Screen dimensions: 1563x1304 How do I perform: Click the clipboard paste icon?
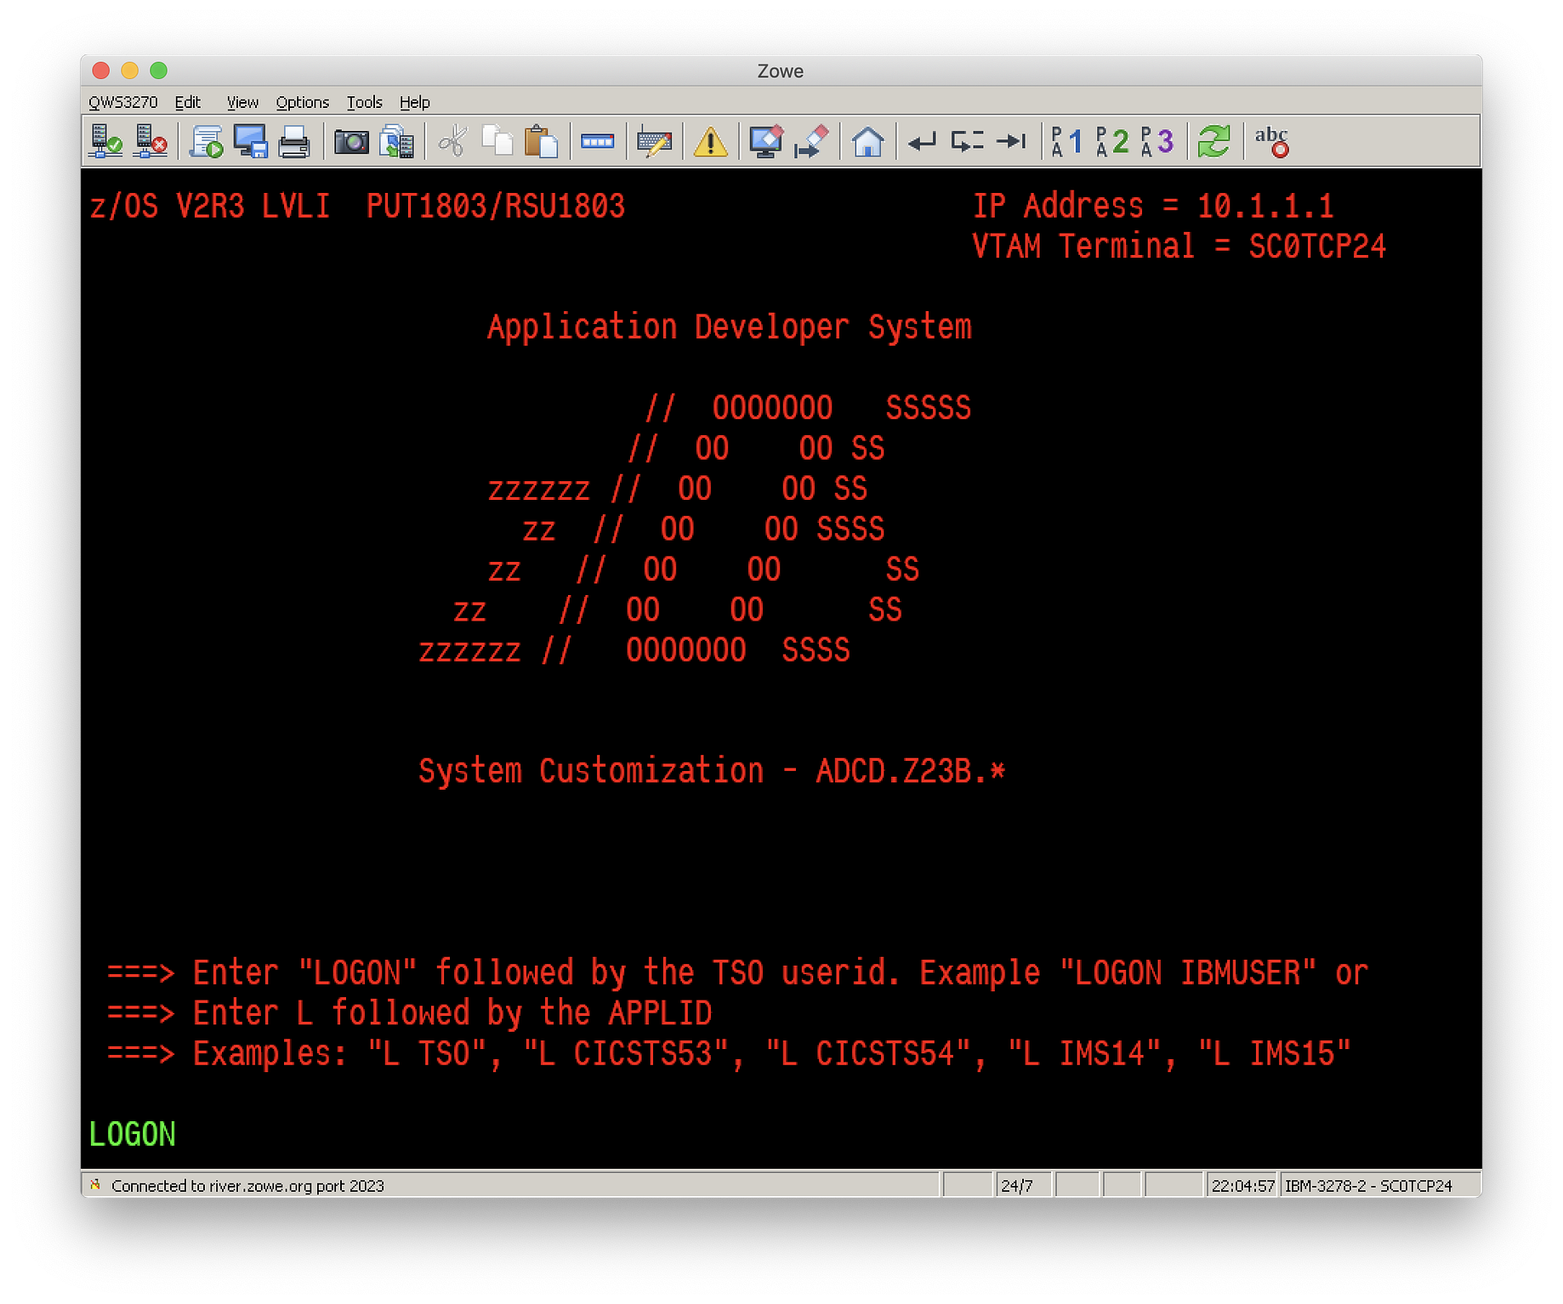point(541,141)
